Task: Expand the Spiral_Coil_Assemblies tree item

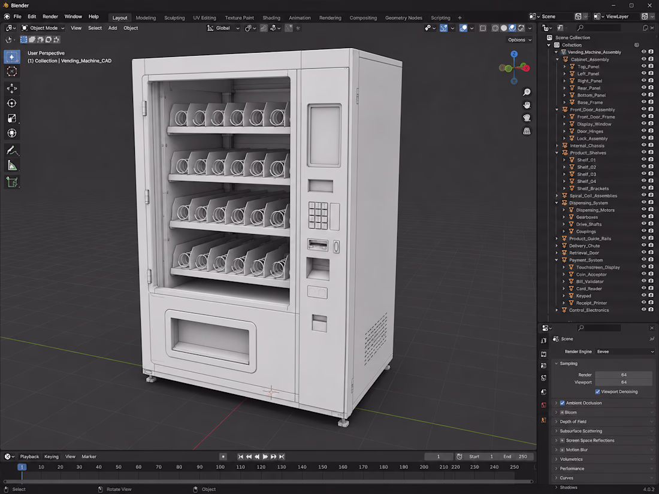Action: tap(557, 196)
